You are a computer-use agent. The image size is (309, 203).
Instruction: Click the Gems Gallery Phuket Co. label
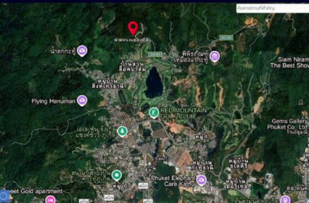tap(290, 124)
